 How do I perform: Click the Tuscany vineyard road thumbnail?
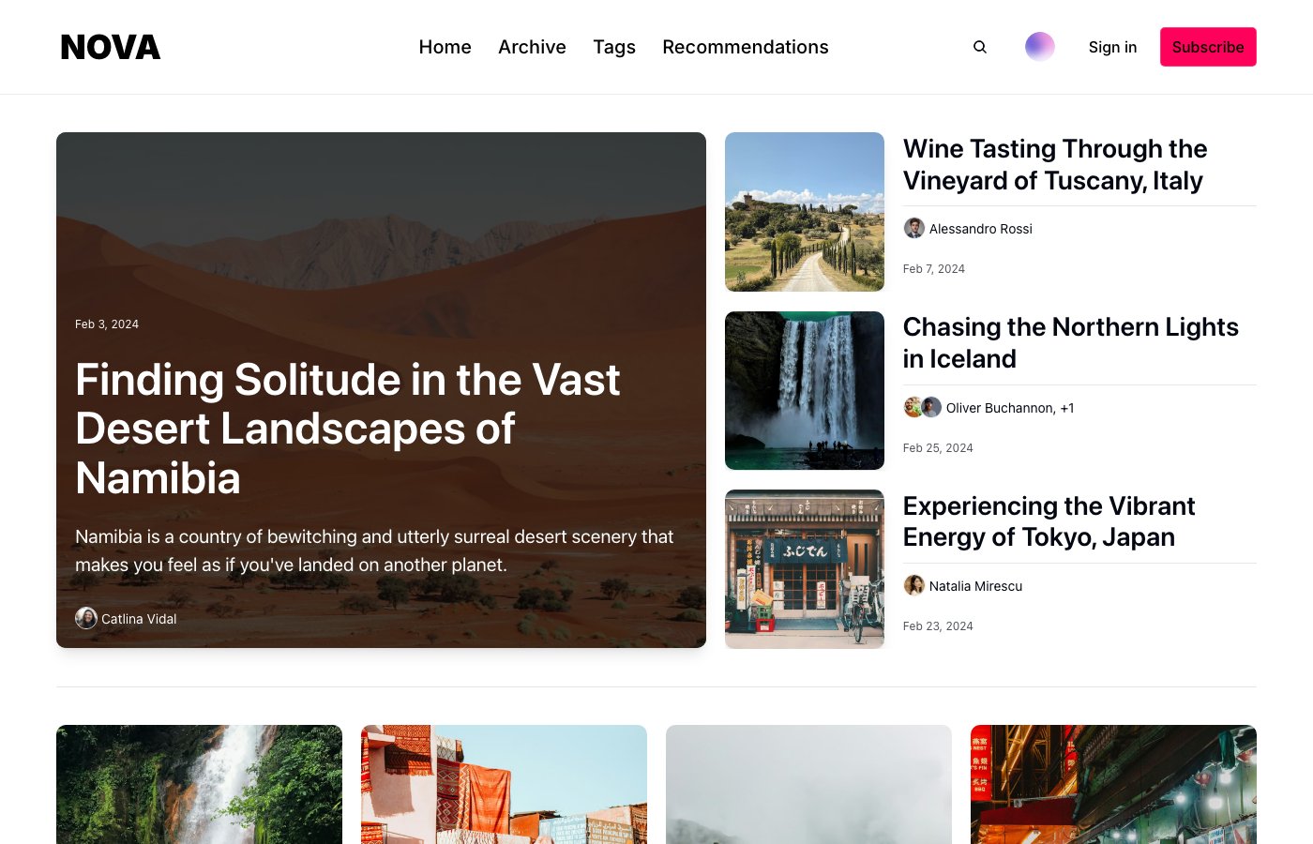click(805, 212)
